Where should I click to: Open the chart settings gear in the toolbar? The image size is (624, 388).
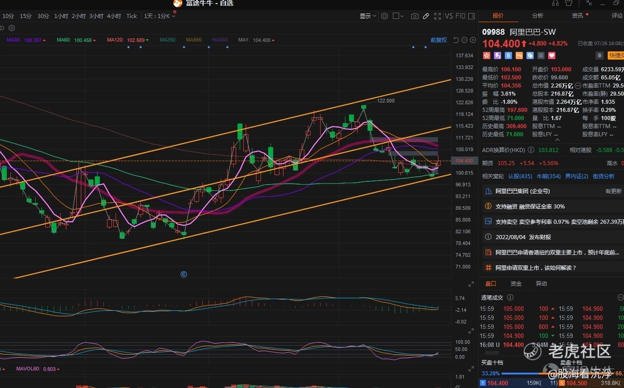[x=384, y=16]
